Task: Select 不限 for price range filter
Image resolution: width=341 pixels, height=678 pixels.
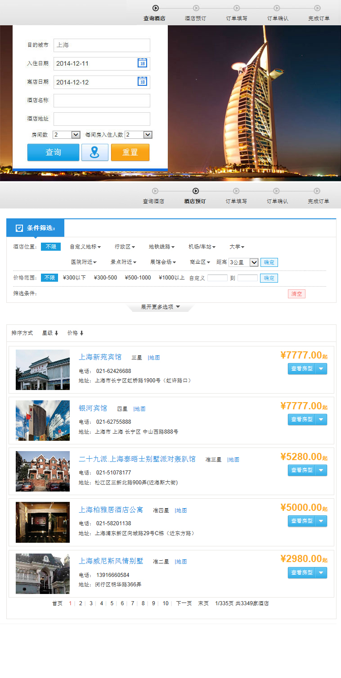Action: click(x=49, y=278)
